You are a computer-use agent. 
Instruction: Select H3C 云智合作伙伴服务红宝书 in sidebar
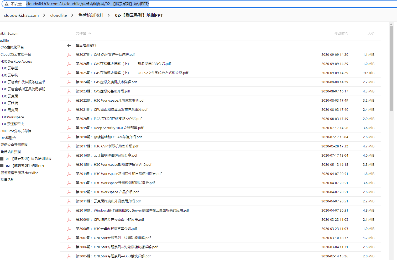23,82
